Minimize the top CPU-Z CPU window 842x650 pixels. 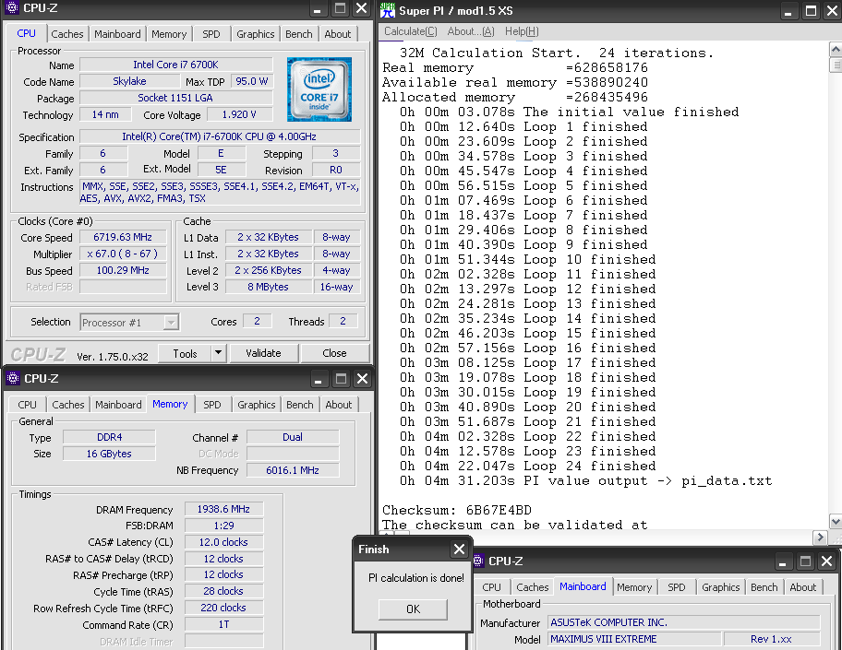[x=318, y=8]
